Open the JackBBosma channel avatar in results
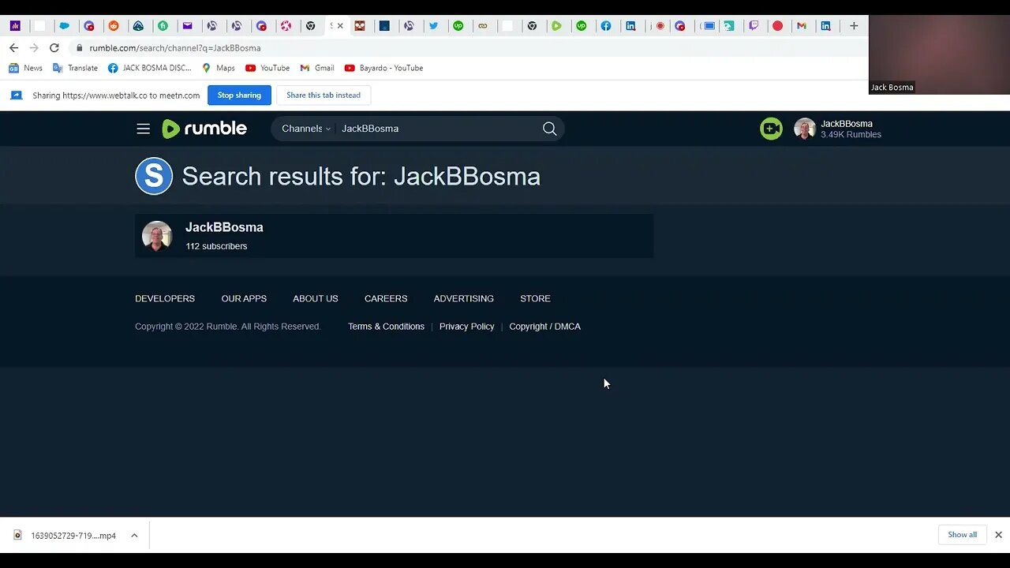The height and width of the screenshot is (568, 1010). click(x=157, y=236)
